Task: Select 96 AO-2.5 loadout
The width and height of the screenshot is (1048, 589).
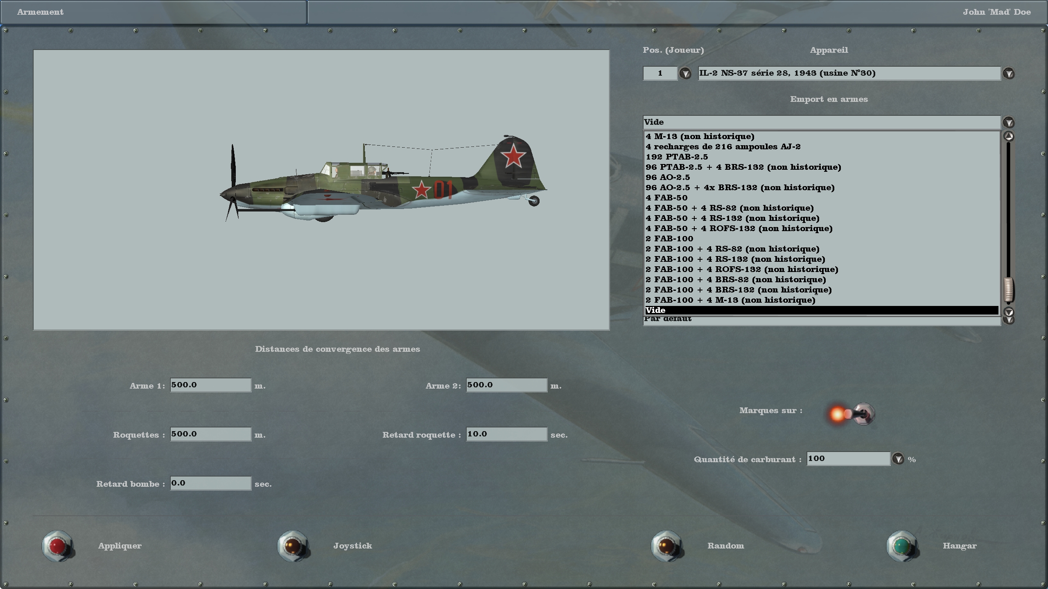Action: (x=668, y=178)
